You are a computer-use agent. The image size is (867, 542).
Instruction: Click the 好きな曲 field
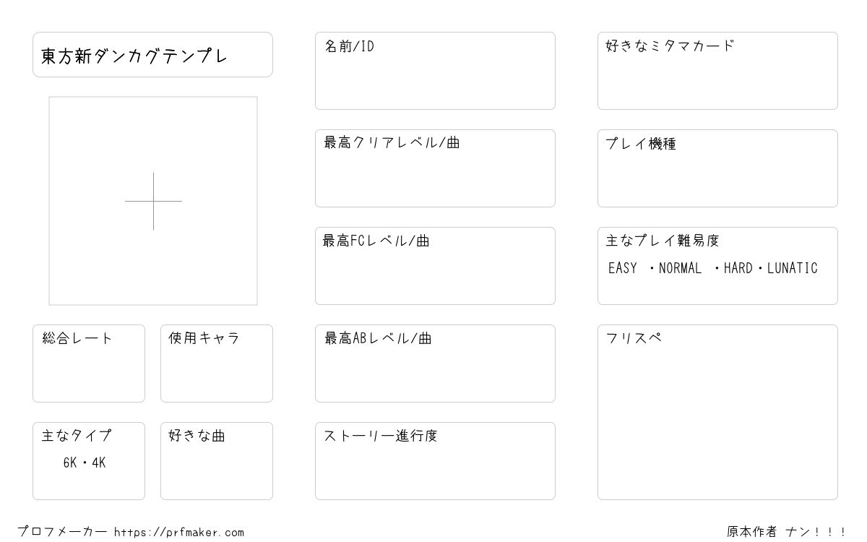point(217,461)
